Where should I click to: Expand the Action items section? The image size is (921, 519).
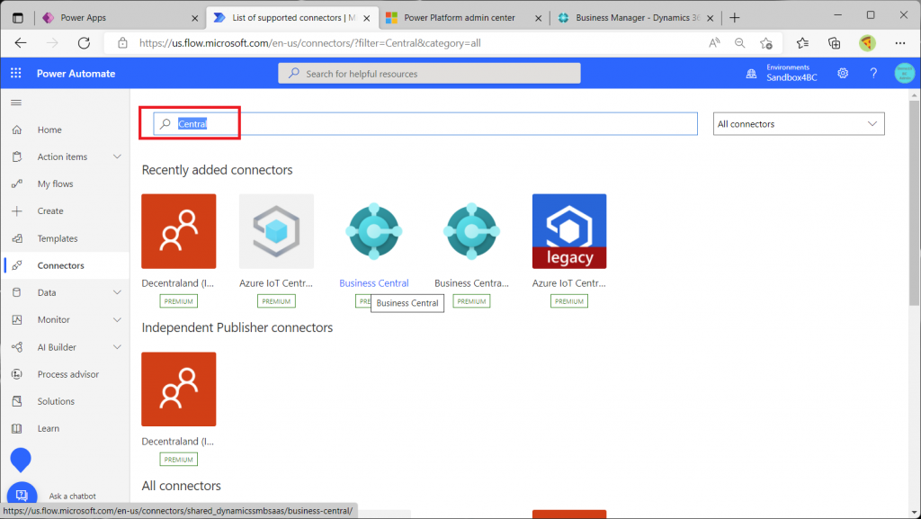click(x=117, y=157)
